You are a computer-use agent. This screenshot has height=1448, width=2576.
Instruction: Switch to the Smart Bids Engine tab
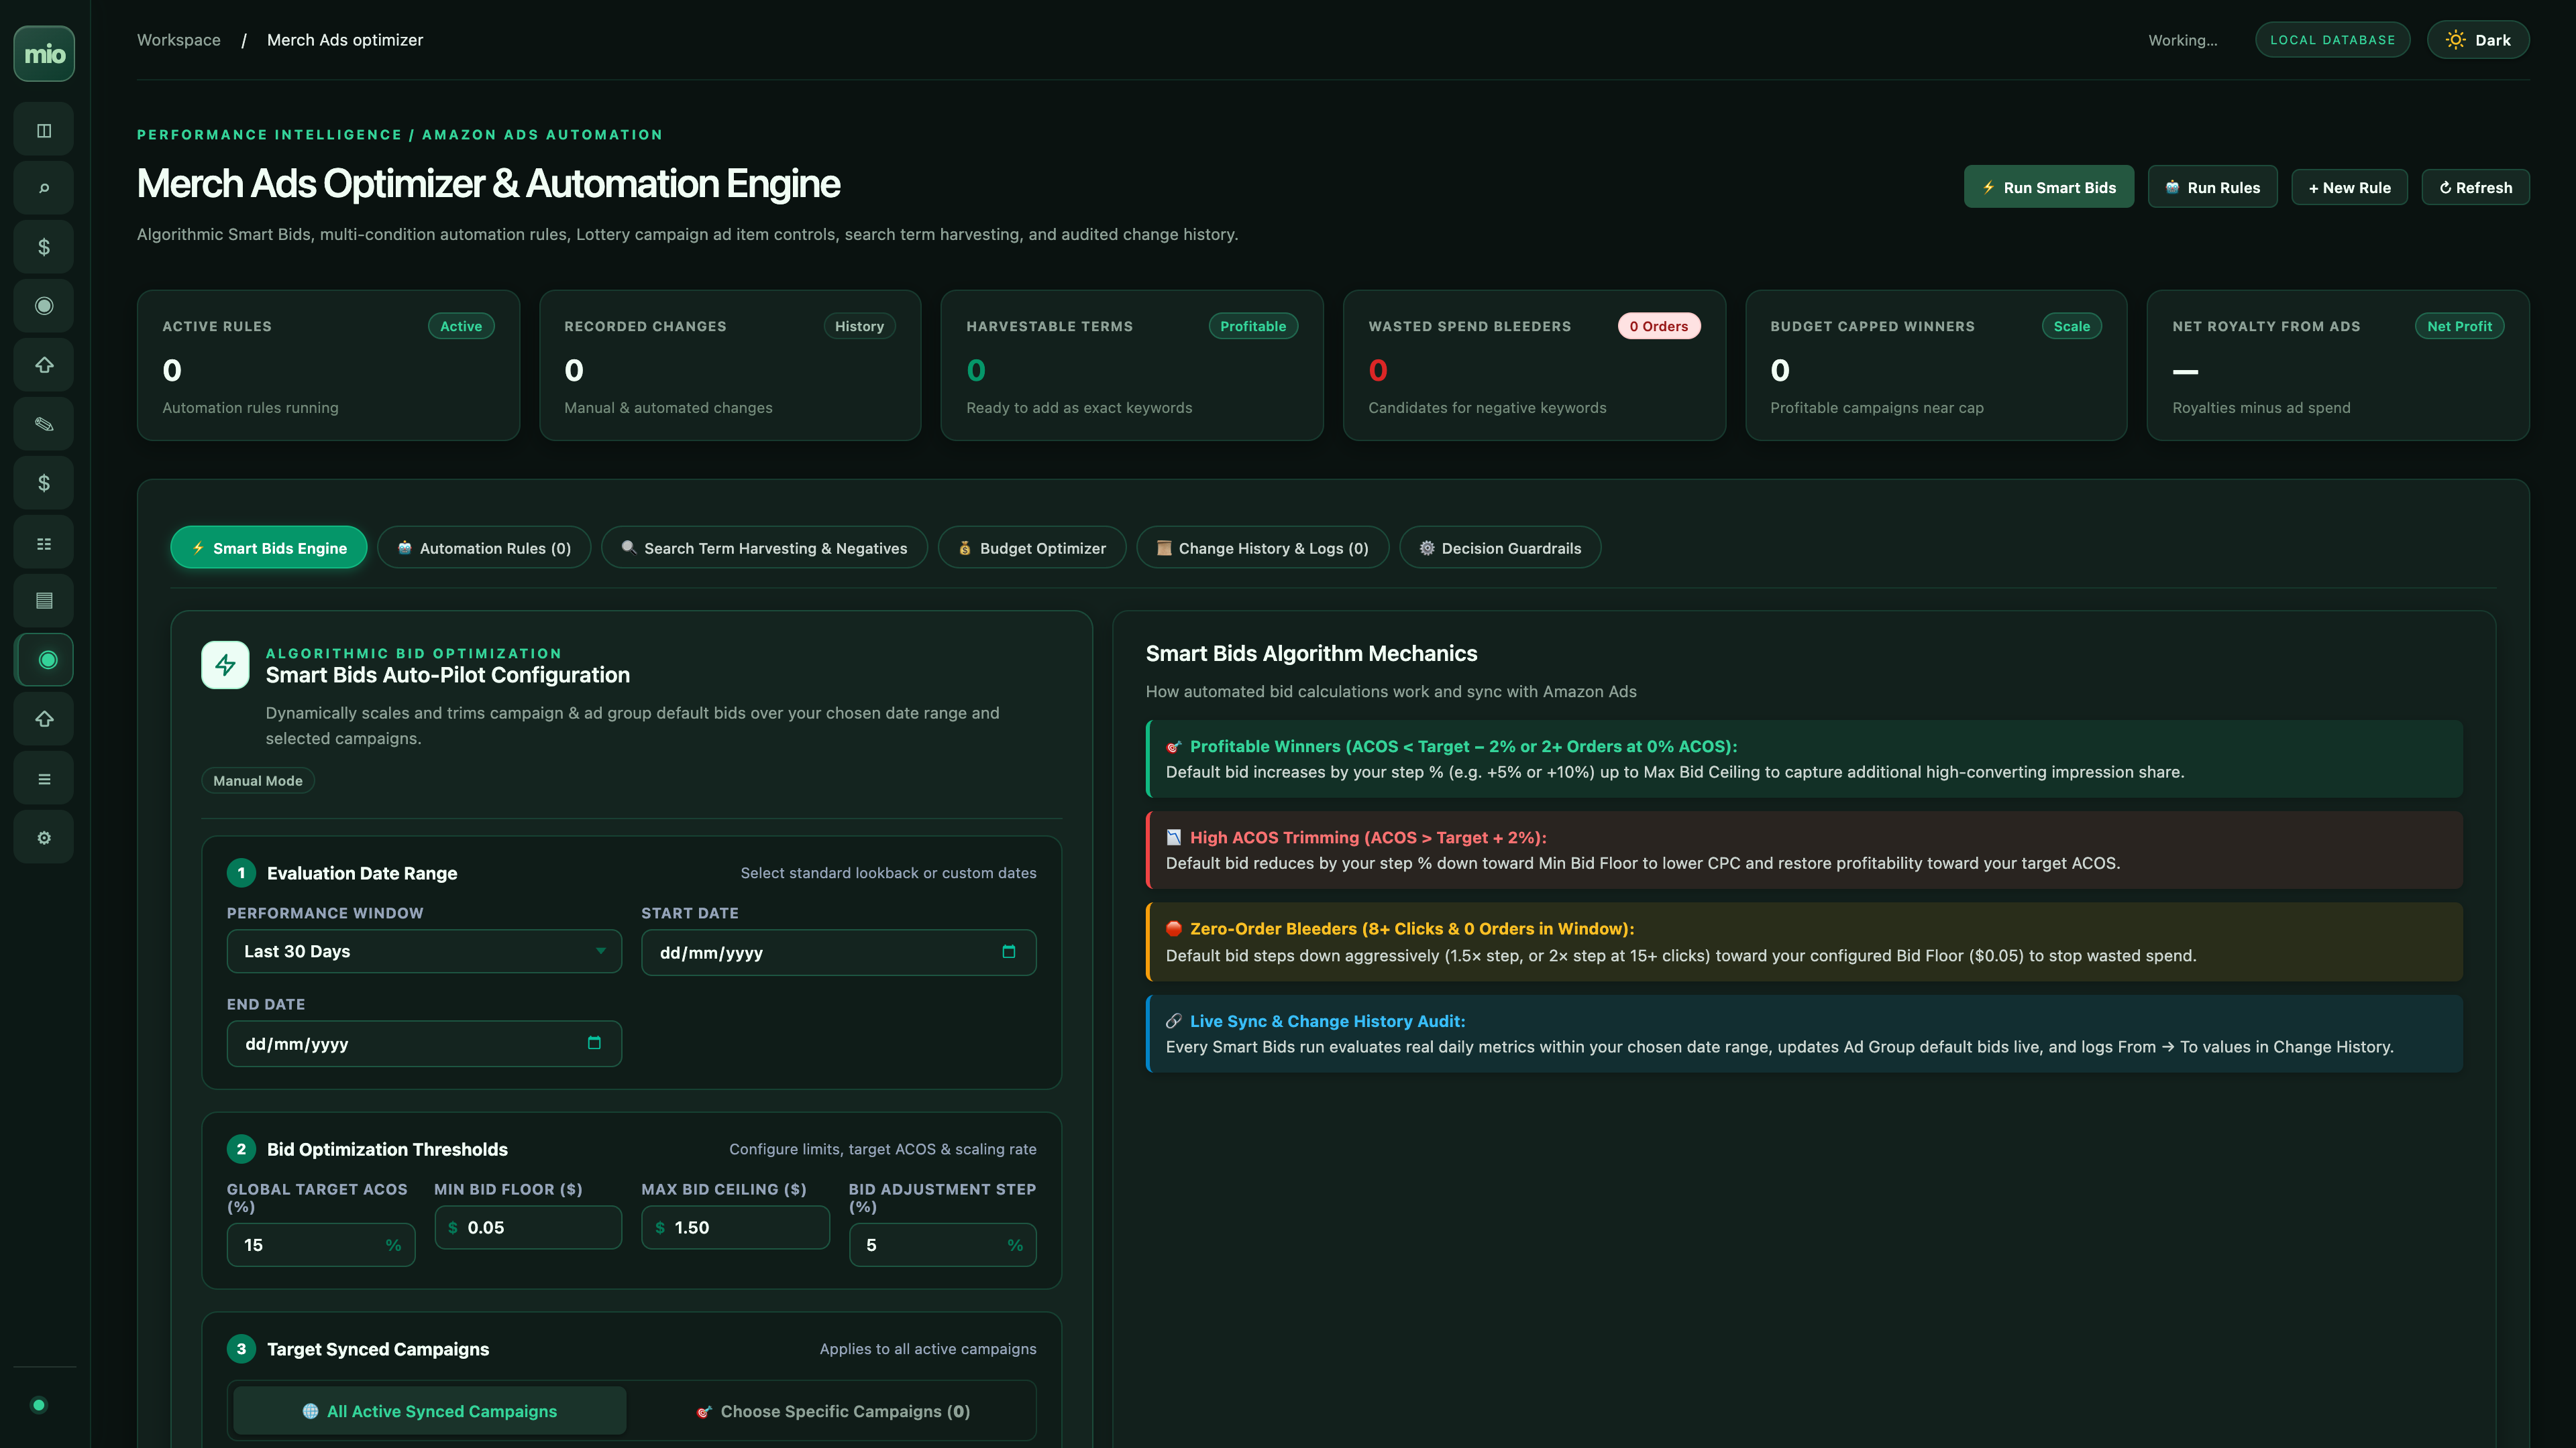pos(269,548)
